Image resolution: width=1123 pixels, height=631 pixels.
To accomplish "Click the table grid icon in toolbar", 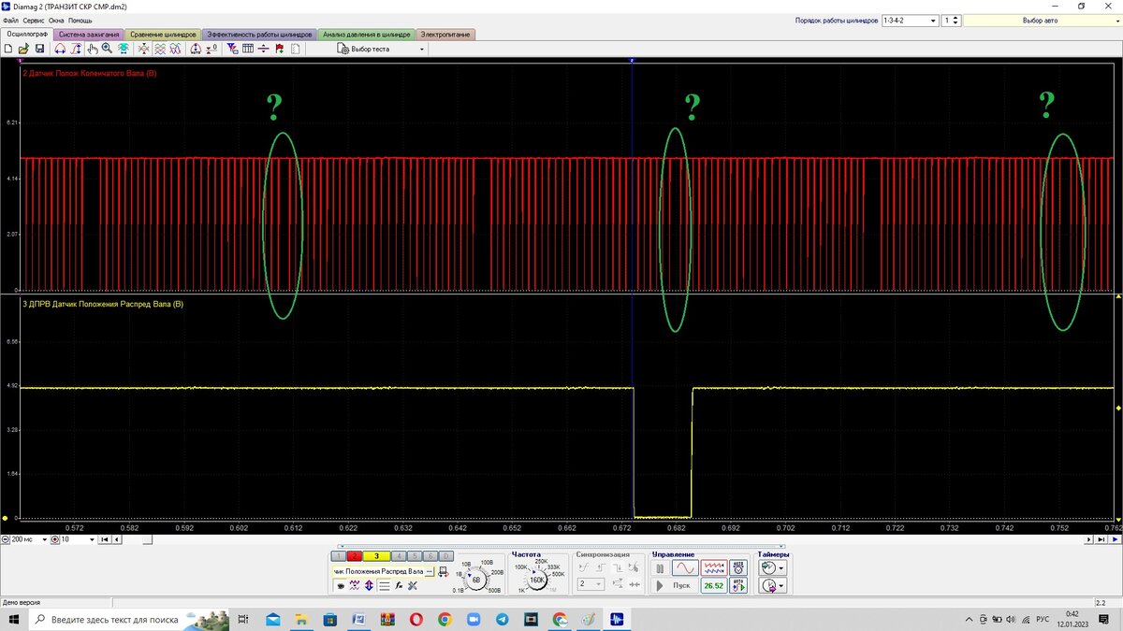I will click(x=248, y=49).
